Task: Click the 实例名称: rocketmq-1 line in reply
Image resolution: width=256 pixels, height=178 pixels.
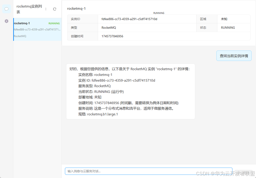Action: 95,75
